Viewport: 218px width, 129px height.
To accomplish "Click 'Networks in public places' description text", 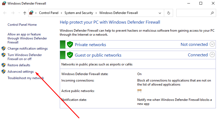I will pyautogui.click(x=97, y=64).
